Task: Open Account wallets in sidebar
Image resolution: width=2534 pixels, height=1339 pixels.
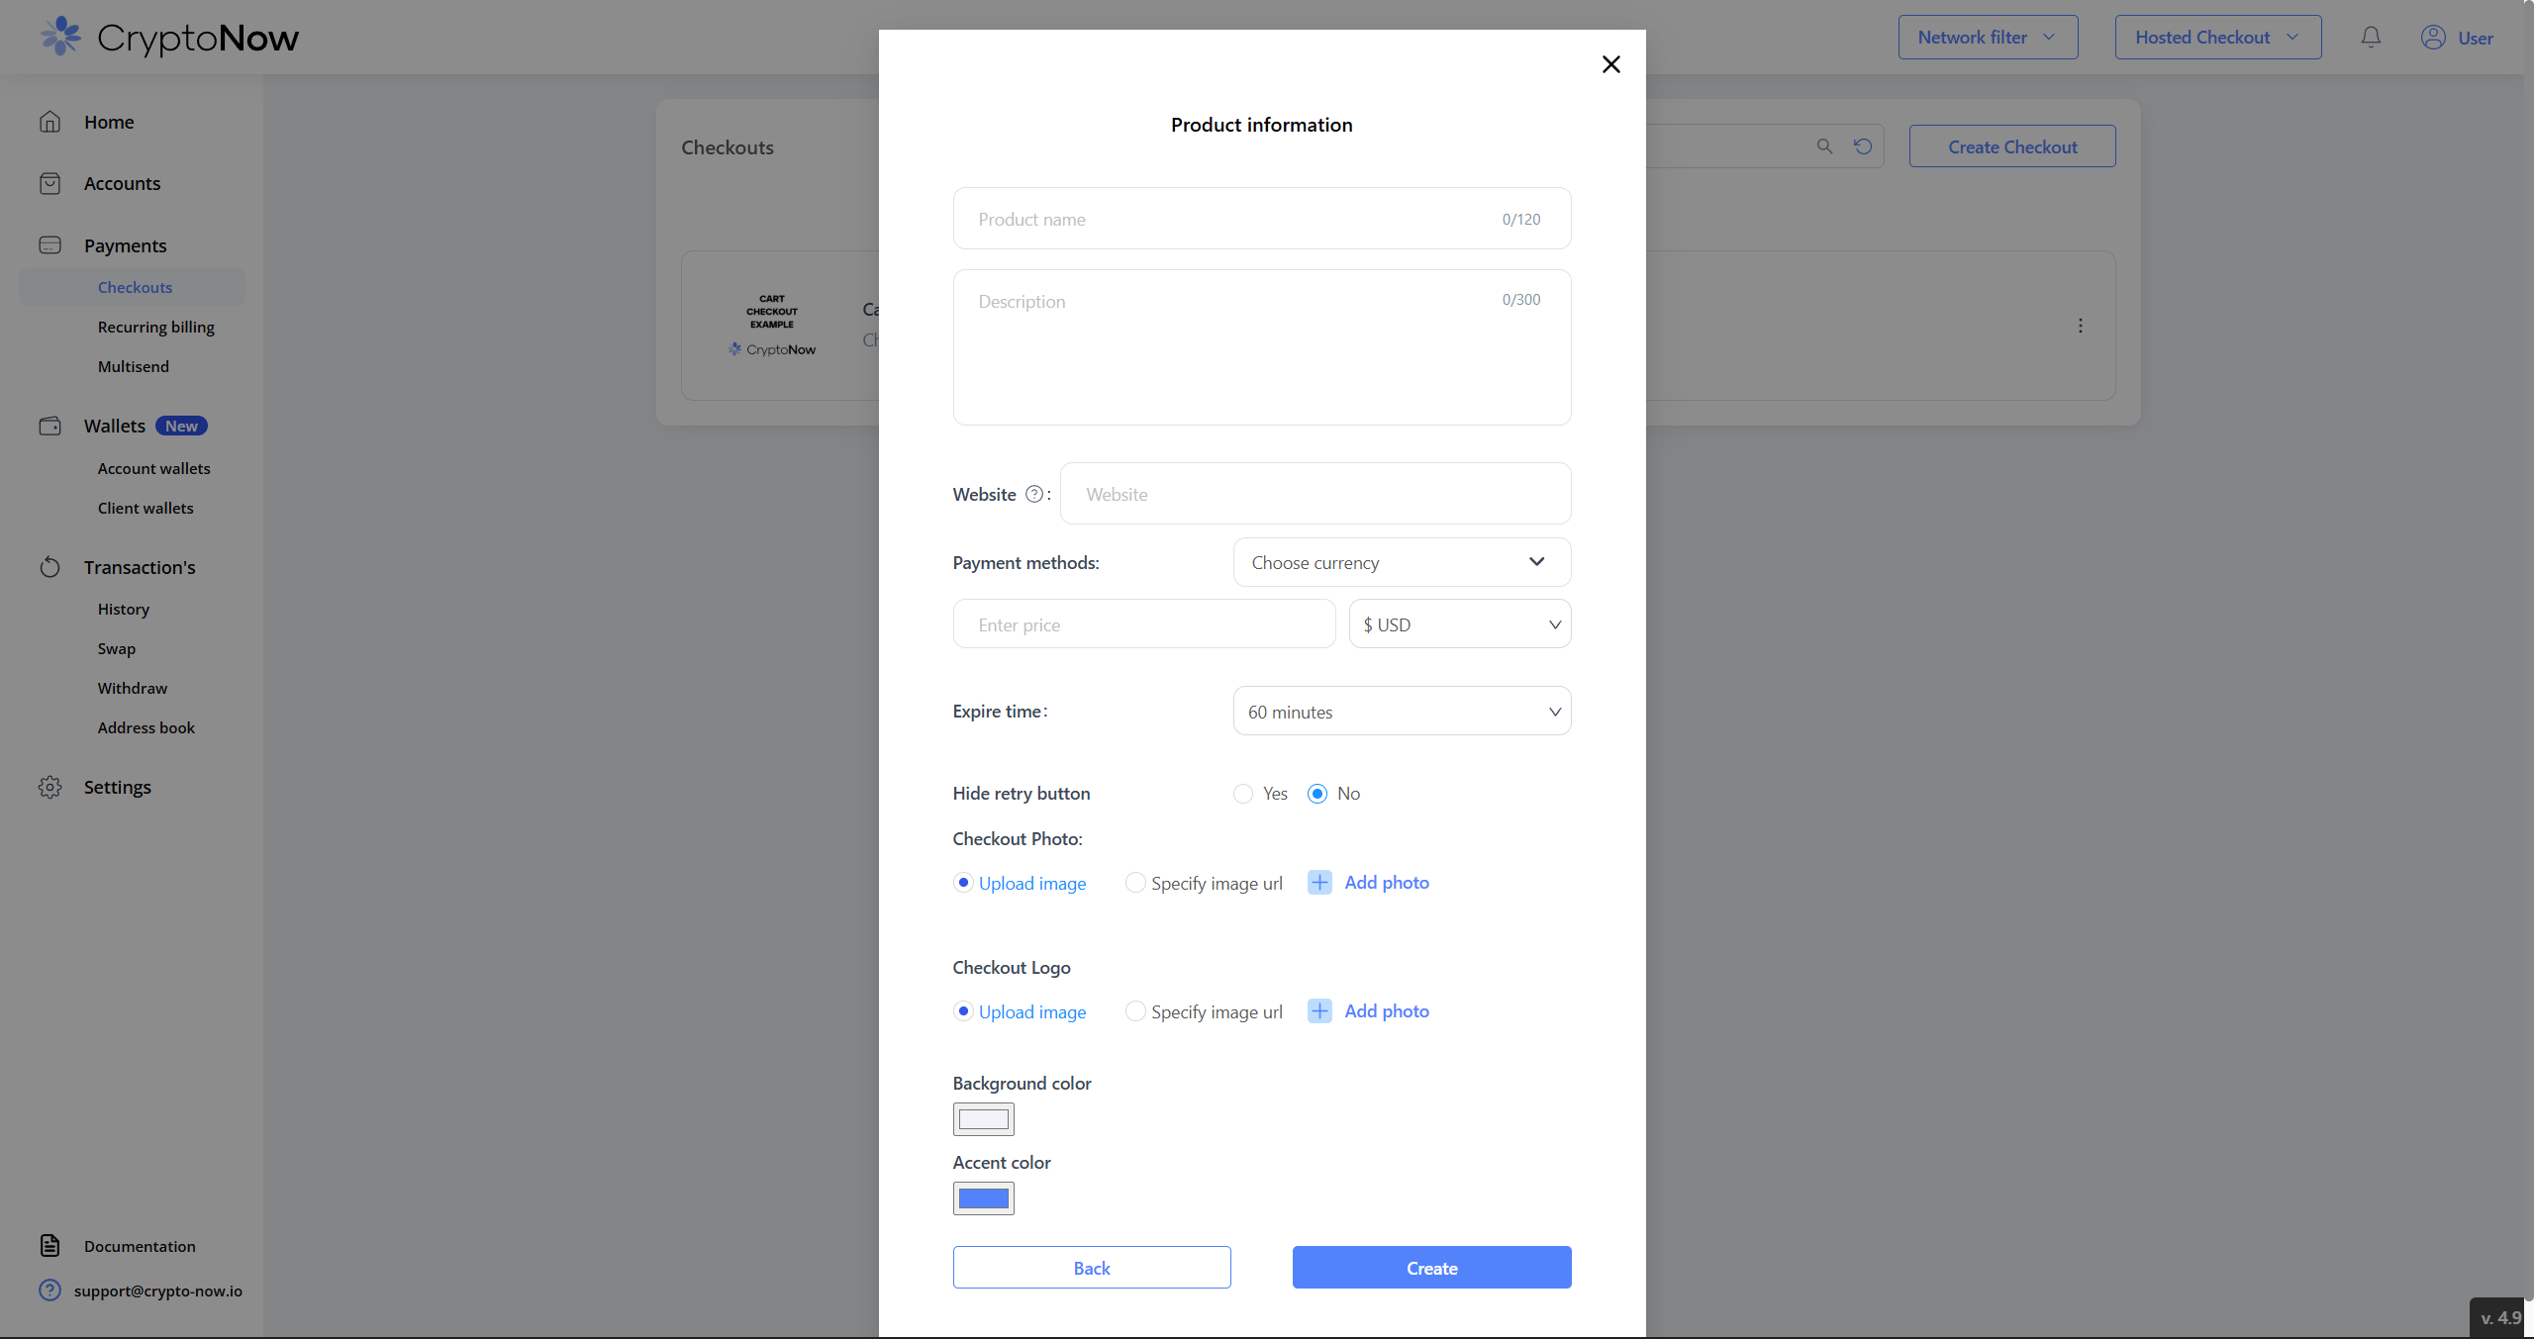Action: click(153, 468)
